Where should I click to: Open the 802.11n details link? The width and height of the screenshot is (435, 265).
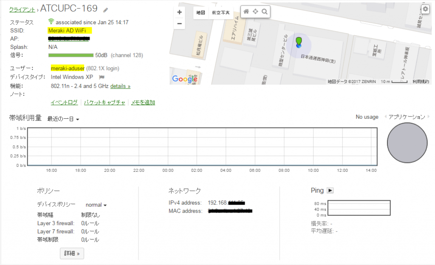pos(120,86)
